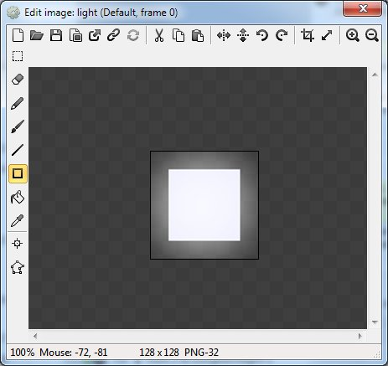Zoom in on the canvas
This screenshot has width=388, height=366.
tap(353, 35)
